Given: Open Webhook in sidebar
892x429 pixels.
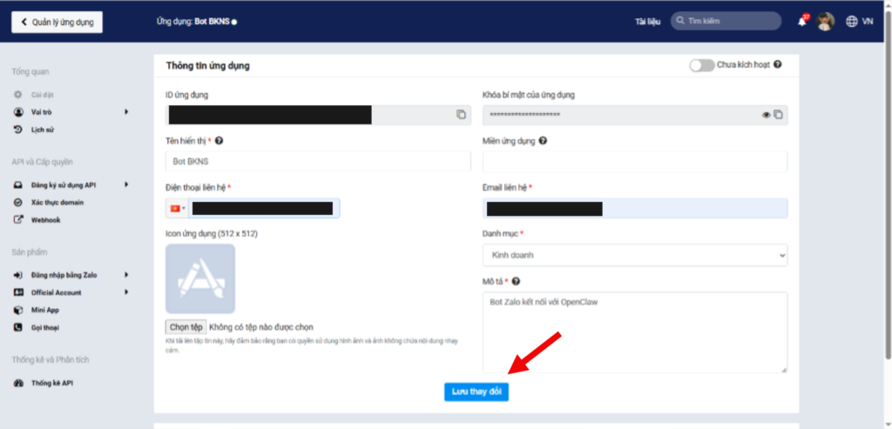Looking at the screenshot, I should 45,220.
